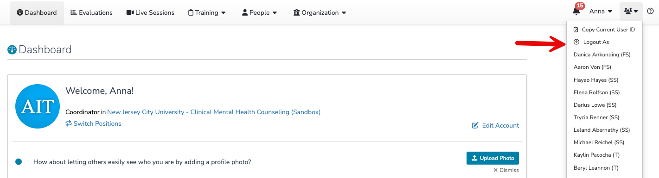This screenshot has height=178, width=659.
Task: Open the Live Sessions tab
Action: (150, 12)
